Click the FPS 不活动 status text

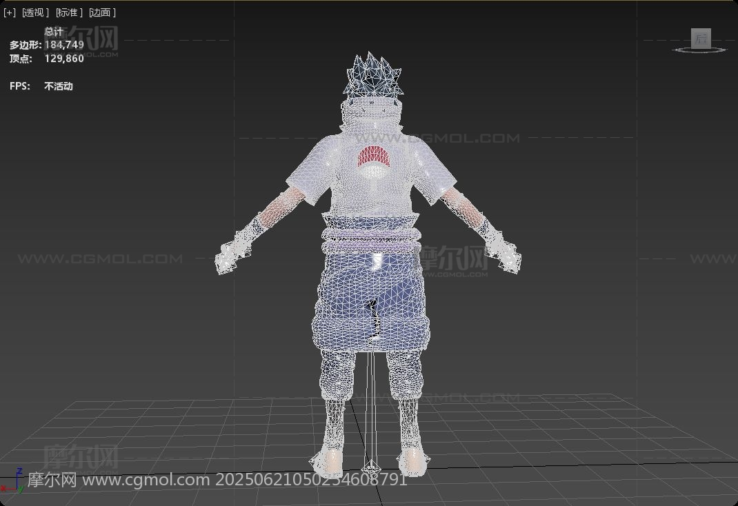pyautogui.click(x=59, y=86)
